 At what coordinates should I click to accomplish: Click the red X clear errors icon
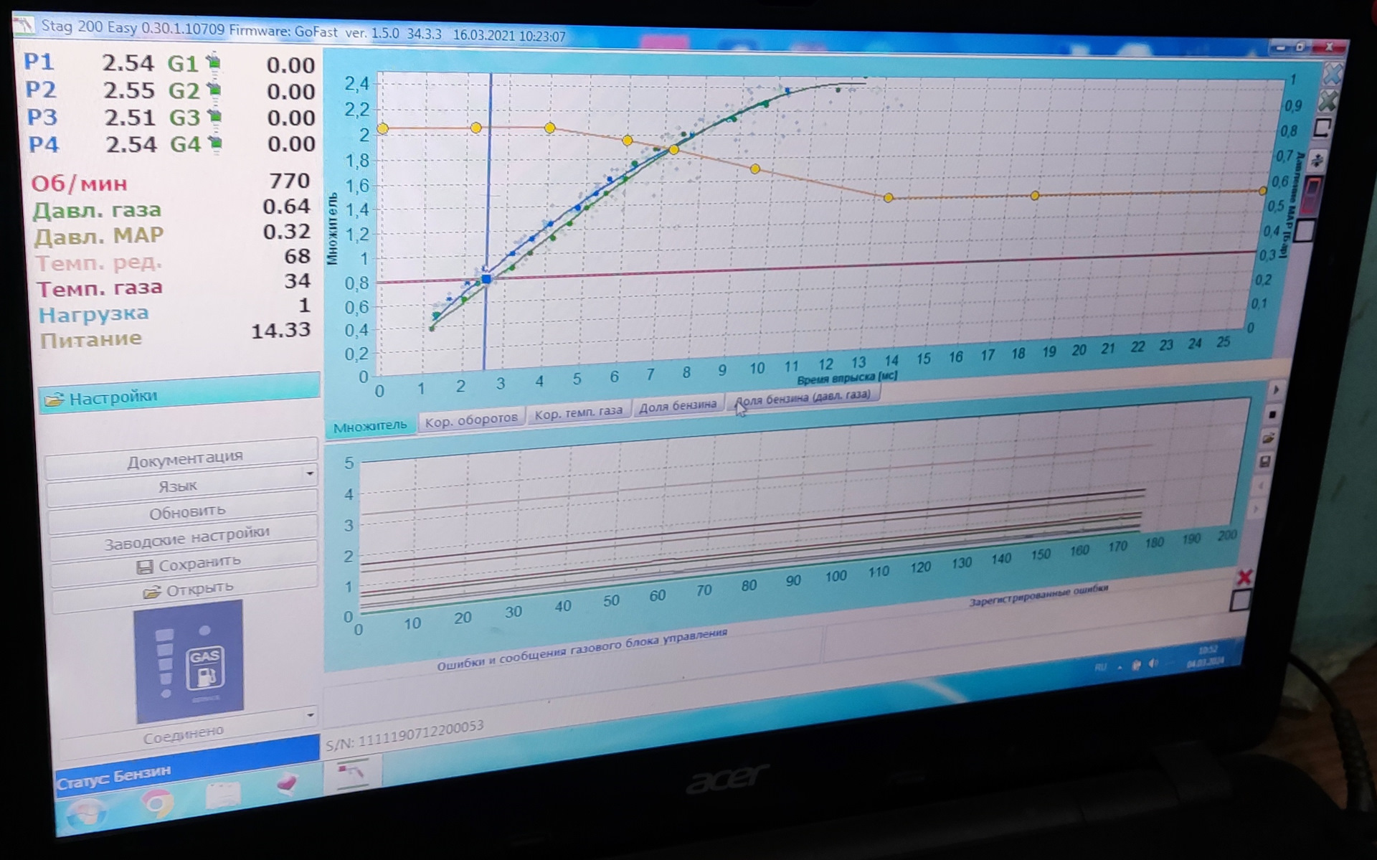pyautogui.click(x=1245, y=577)
